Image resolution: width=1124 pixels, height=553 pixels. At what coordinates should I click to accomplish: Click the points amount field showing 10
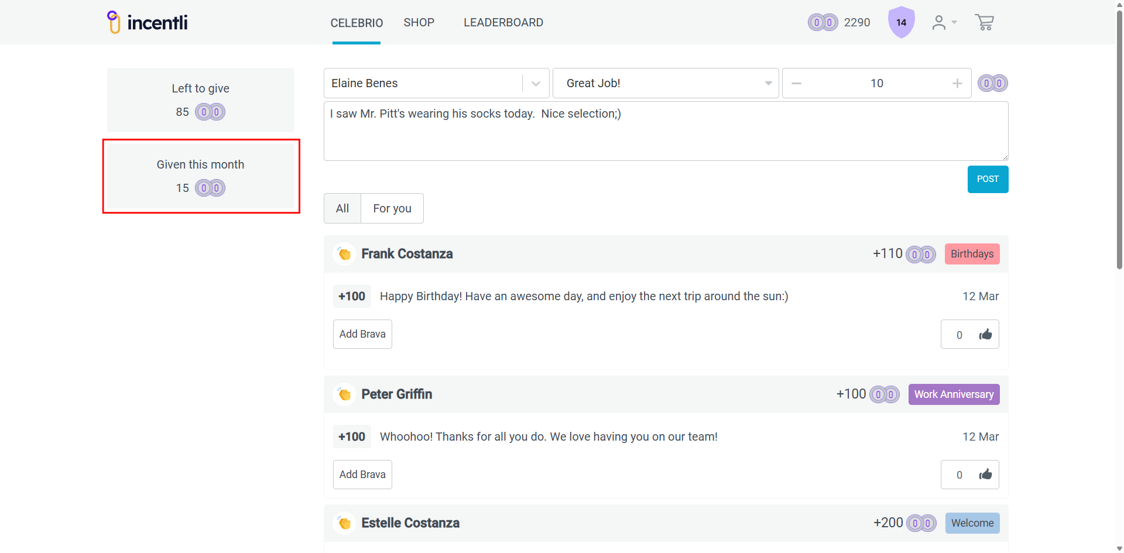[876, 83]
